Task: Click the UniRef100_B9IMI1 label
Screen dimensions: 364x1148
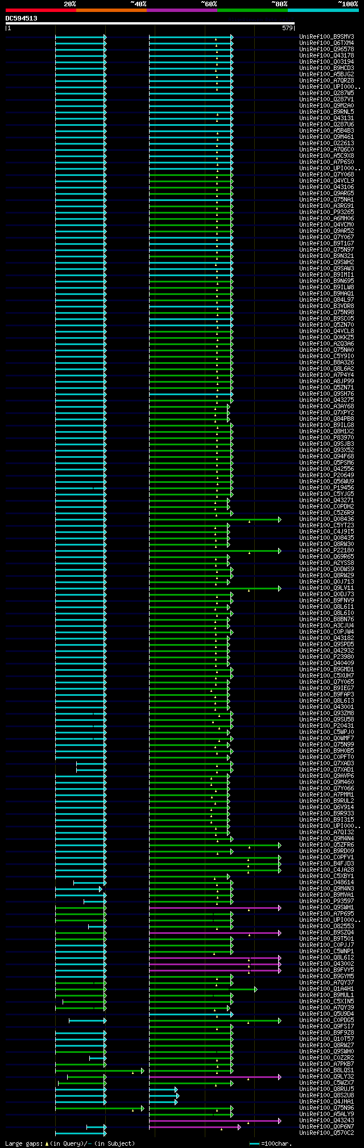Action: click(326, 274)
